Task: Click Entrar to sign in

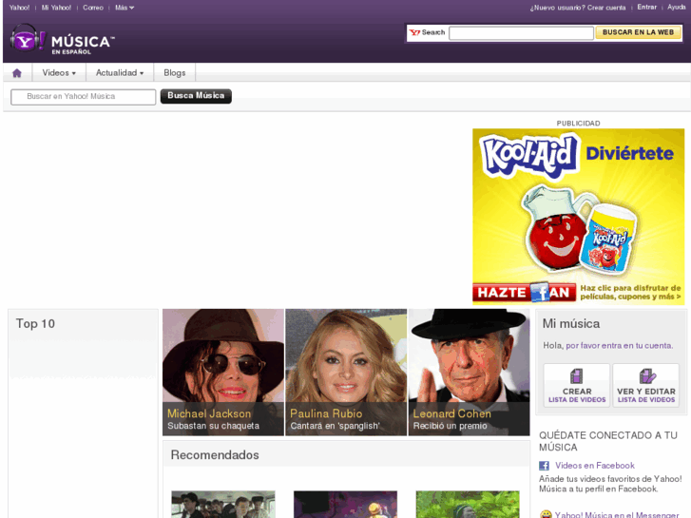Action: [x=647, y=7]
